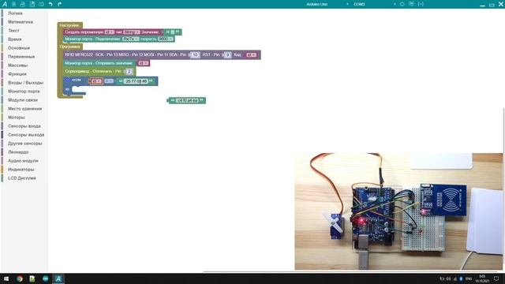
Task: Open the Arduino Uno board dropdown
Action: tap(327, 4)
